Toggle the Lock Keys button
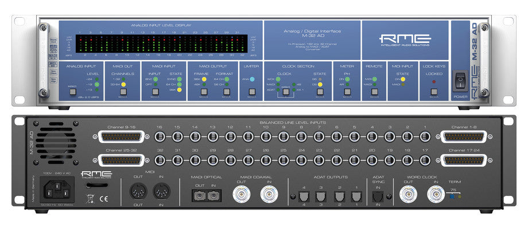Image resolution: width=528 pixels, height=229 pixels. pyautogui.click(x=433, y=92)
